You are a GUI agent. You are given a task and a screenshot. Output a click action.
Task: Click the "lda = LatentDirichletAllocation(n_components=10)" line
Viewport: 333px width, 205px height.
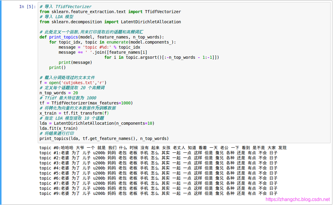97,123
